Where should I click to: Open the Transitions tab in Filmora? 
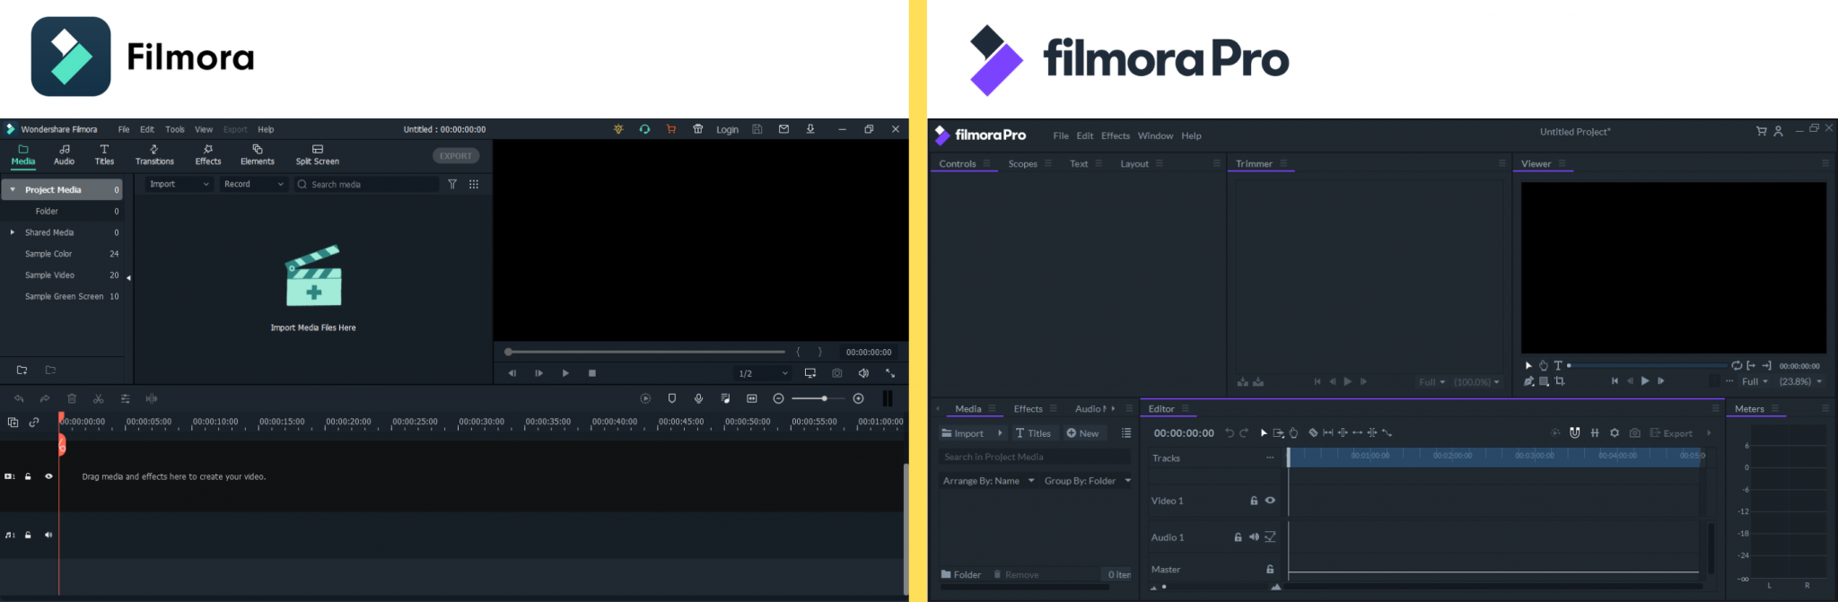coord(154,154)
